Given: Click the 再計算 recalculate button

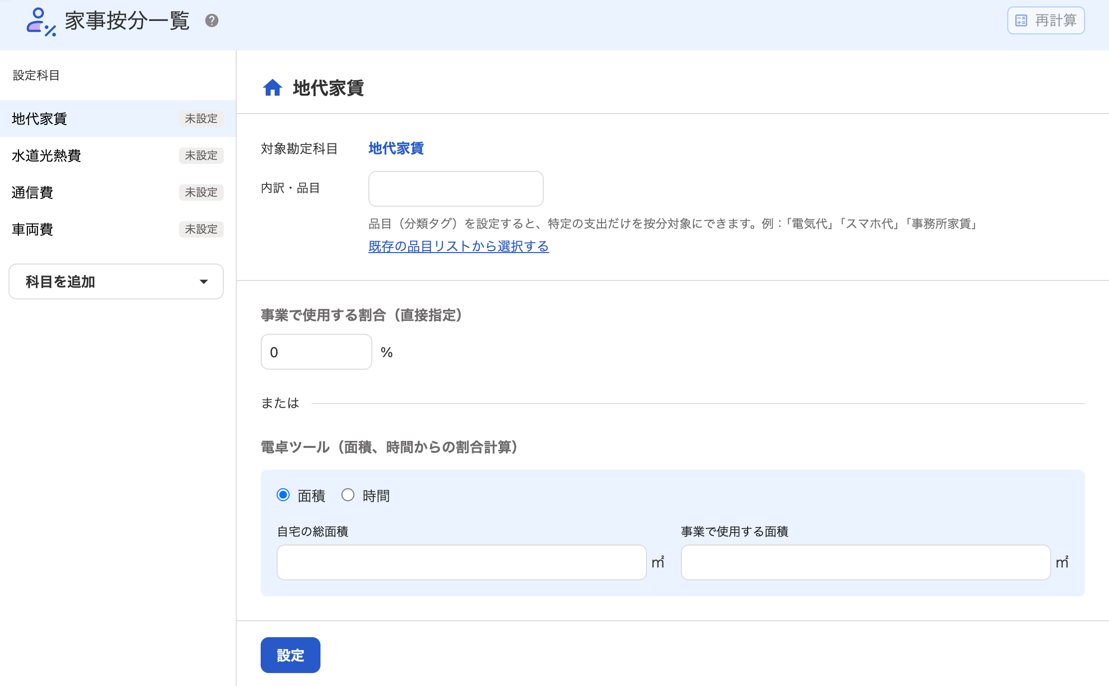Looking at the screenshot, I should click(1046, 20).
